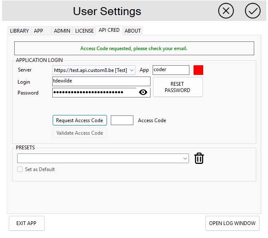
Task: Confirm settings with the checkmark icon
Action: (x=253, y=11)
